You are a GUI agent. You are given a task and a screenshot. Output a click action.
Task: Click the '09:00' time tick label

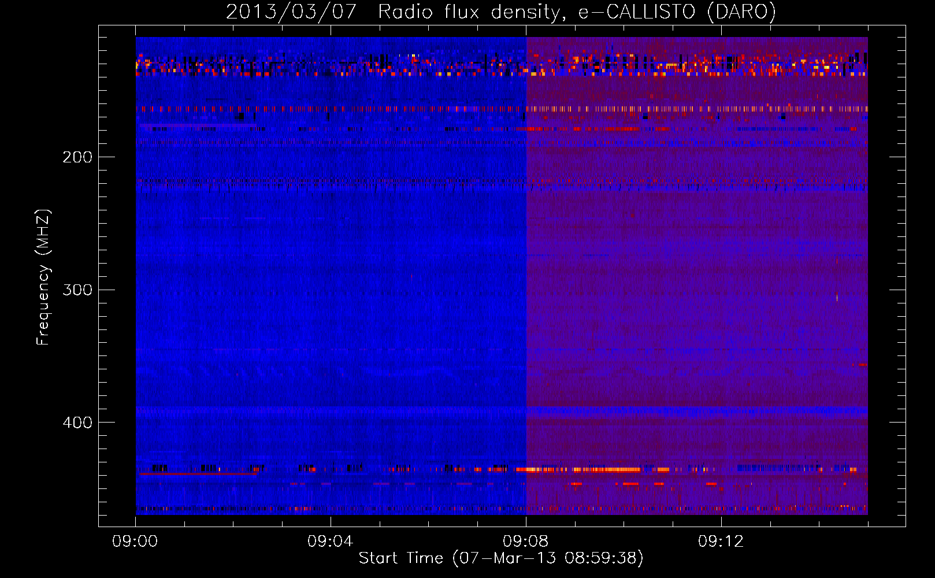tap(135, 541)
